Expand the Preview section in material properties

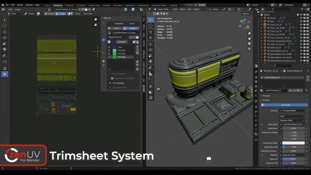[266, 96]
